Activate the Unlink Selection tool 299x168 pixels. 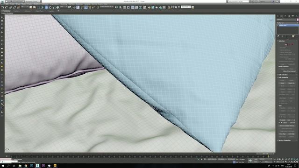(x=14, y=7)
